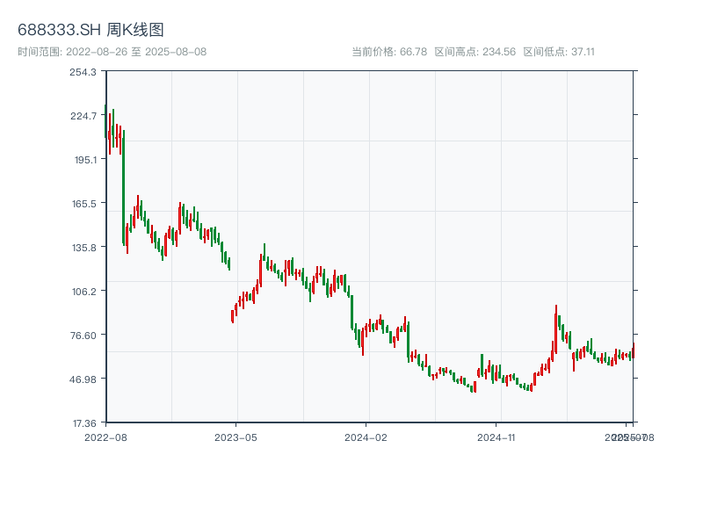This screenshot has height=527, width=703.
Task: Select the 2024-11 x-axis date label
Action: 496,437
